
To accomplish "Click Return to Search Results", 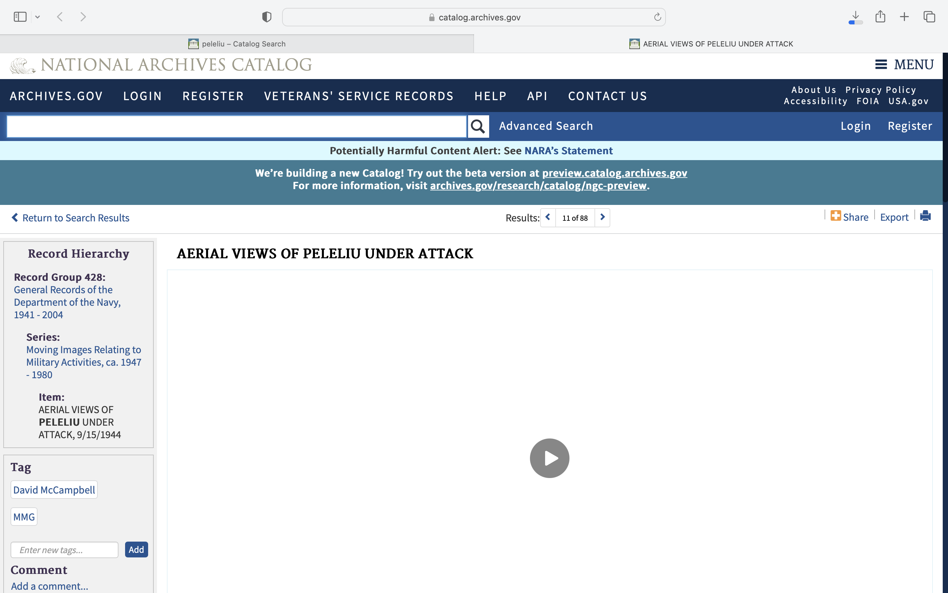I will (70, 218).
